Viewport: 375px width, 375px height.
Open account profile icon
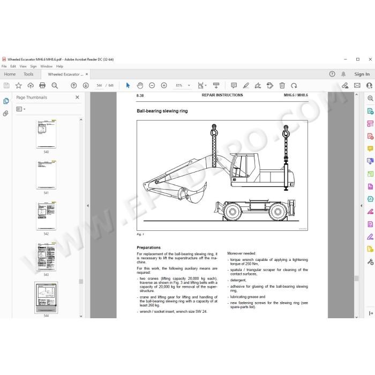point(370,85)
